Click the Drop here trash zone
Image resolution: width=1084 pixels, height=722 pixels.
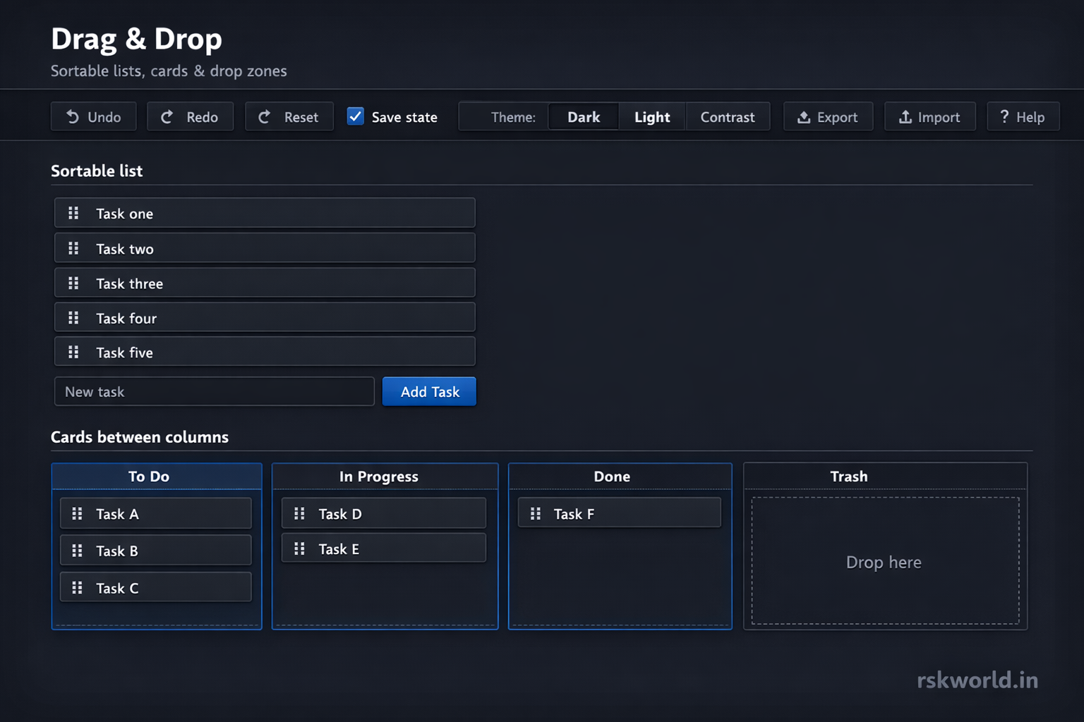[884, 562]
